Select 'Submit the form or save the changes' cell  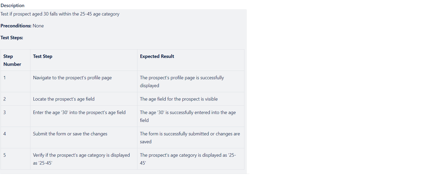click(x=84, y=138)
